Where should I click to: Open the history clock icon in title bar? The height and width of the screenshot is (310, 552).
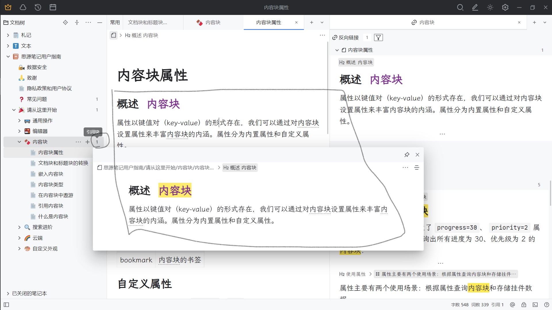38,7
